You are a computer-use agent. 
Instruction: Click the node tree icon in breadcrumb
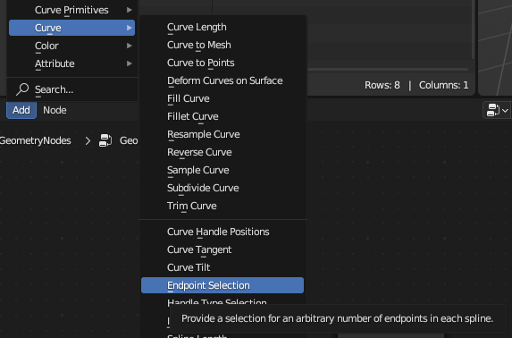[x=105, y=140]
